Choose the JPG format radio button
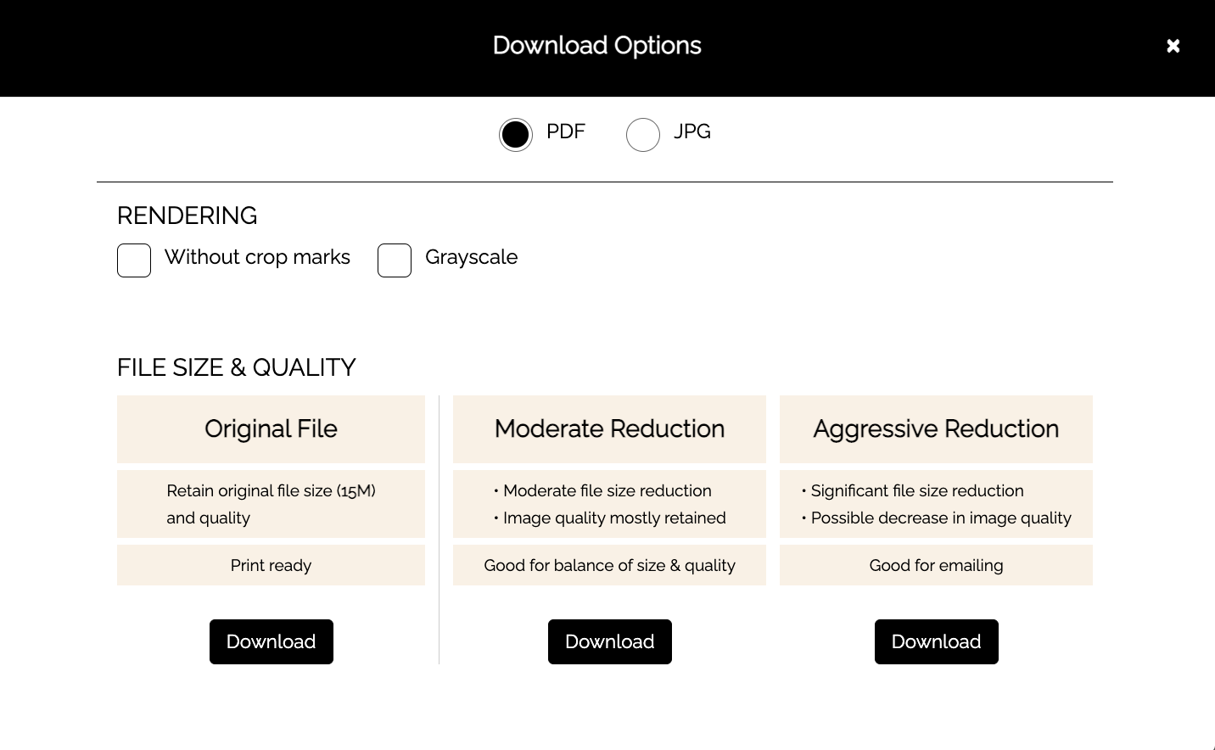1215x750 pixels. [643, 134]
